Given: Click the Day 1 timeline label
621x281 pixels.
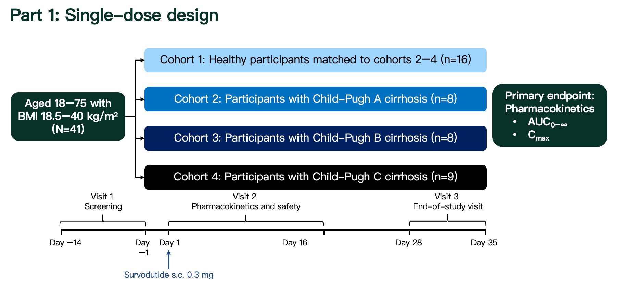Looking at the screenshot, I should 169,243.
